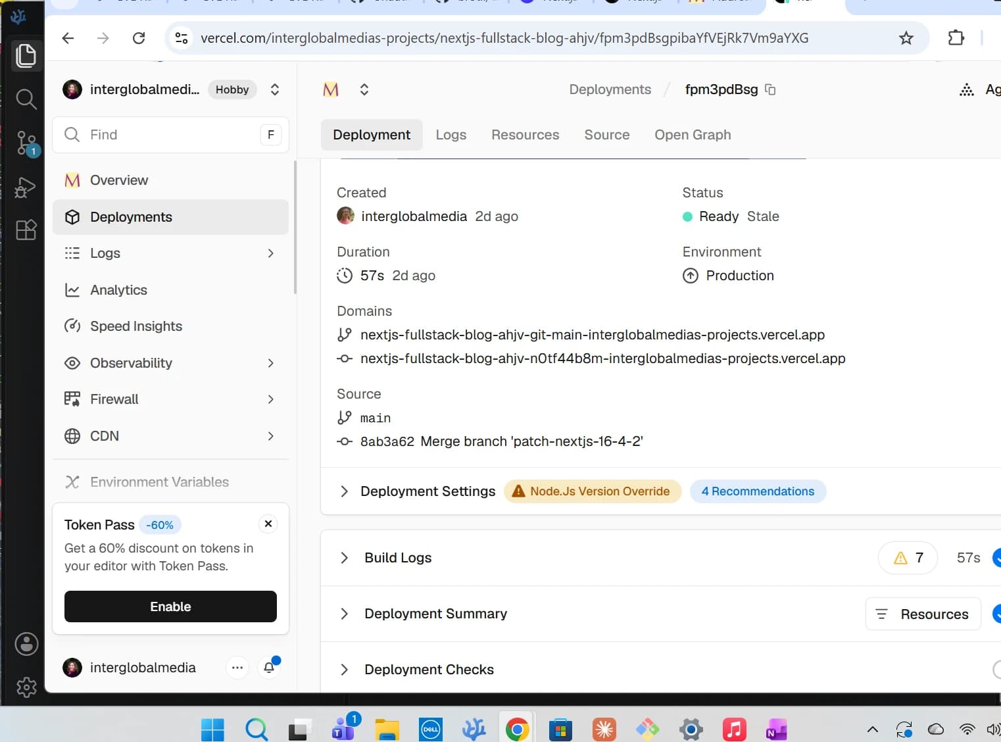Bookmark this page with star icon

coord(906,38)
